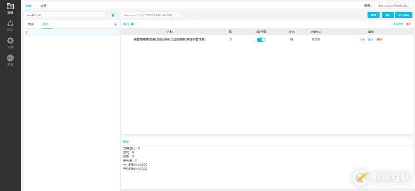Click the status icon in the 状态 column
The image size is (415, 191).
(x=291, y=40)
